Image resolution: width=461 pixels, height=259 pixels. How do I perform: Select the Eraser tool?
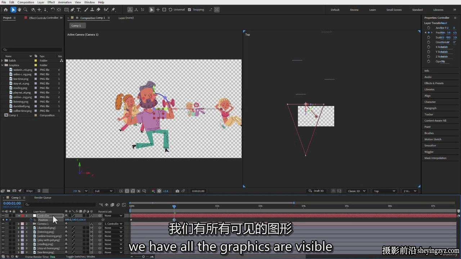click(x=99, y=10)
